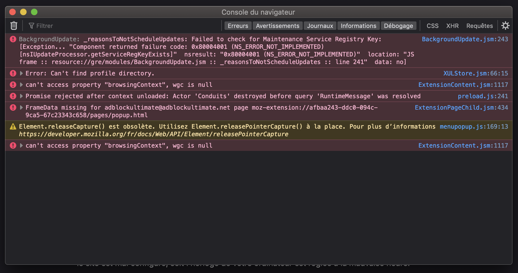Close the Console du navigateur window
This screenshot has width=518, height=273.
point(12,12)
